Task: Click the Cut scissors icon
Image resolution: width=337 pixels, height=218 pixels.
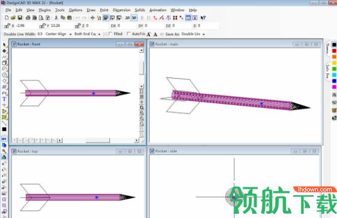Action: point(56,18)
